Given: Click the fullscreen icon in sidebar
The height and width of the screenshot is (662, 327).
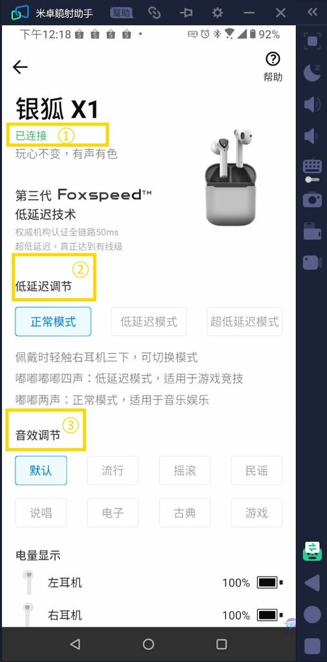Looking at the screenshot, I should click(x=312, y=41).
